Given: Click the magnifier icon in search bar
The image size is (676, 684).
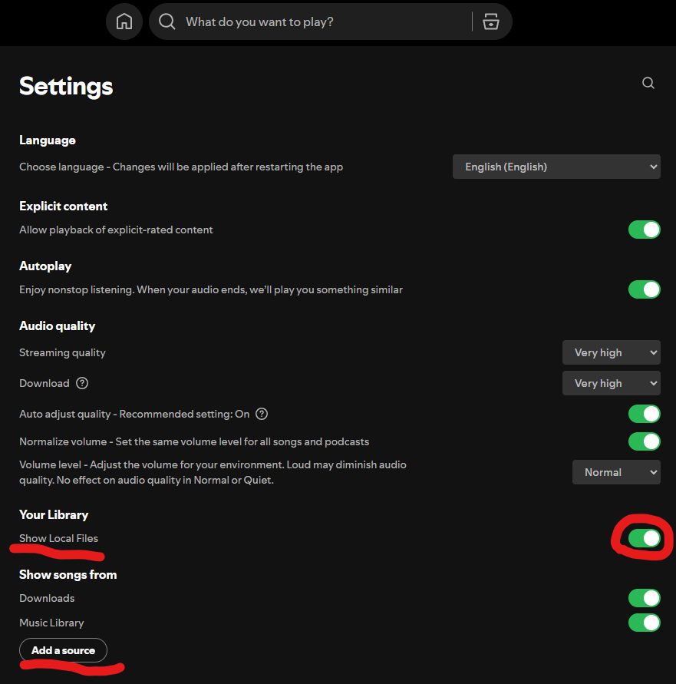Looking at the screenshot, I should click(x=167, y=21).
